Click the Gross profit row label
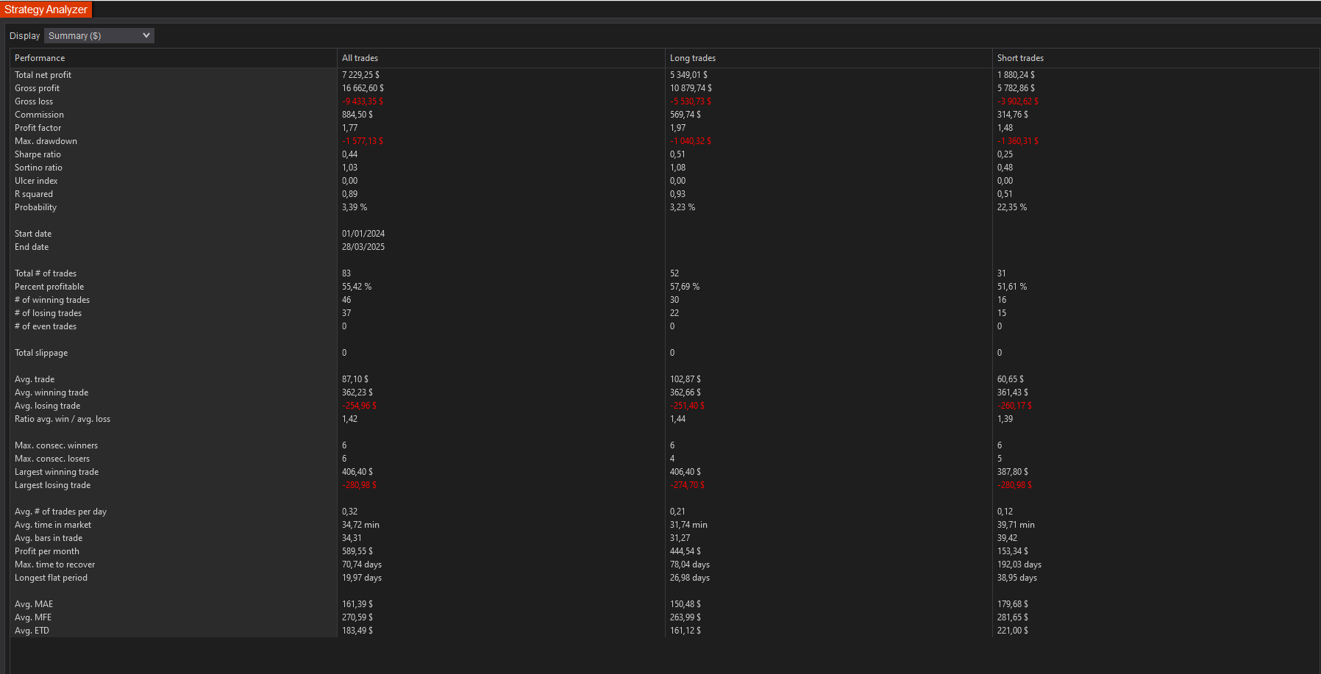The image size is (1321, 674). (x=37, y=88)
